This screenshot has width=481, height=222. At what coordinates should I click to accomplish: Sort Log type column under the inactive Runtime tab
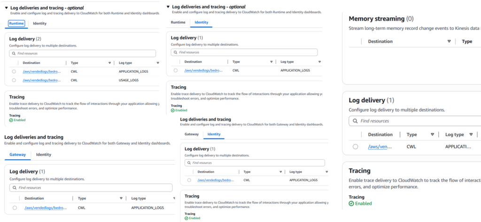click(319, 61)
